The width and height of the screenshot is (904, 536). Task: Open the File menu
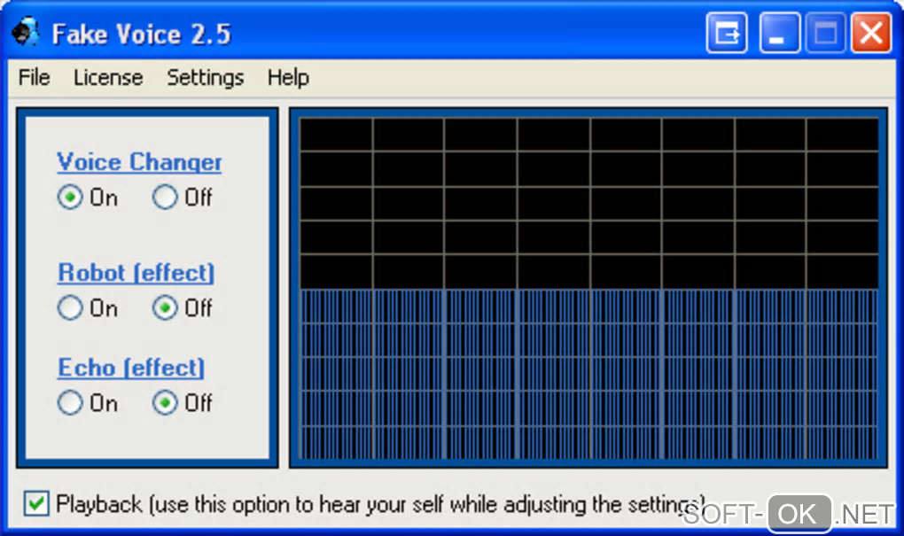34,77
